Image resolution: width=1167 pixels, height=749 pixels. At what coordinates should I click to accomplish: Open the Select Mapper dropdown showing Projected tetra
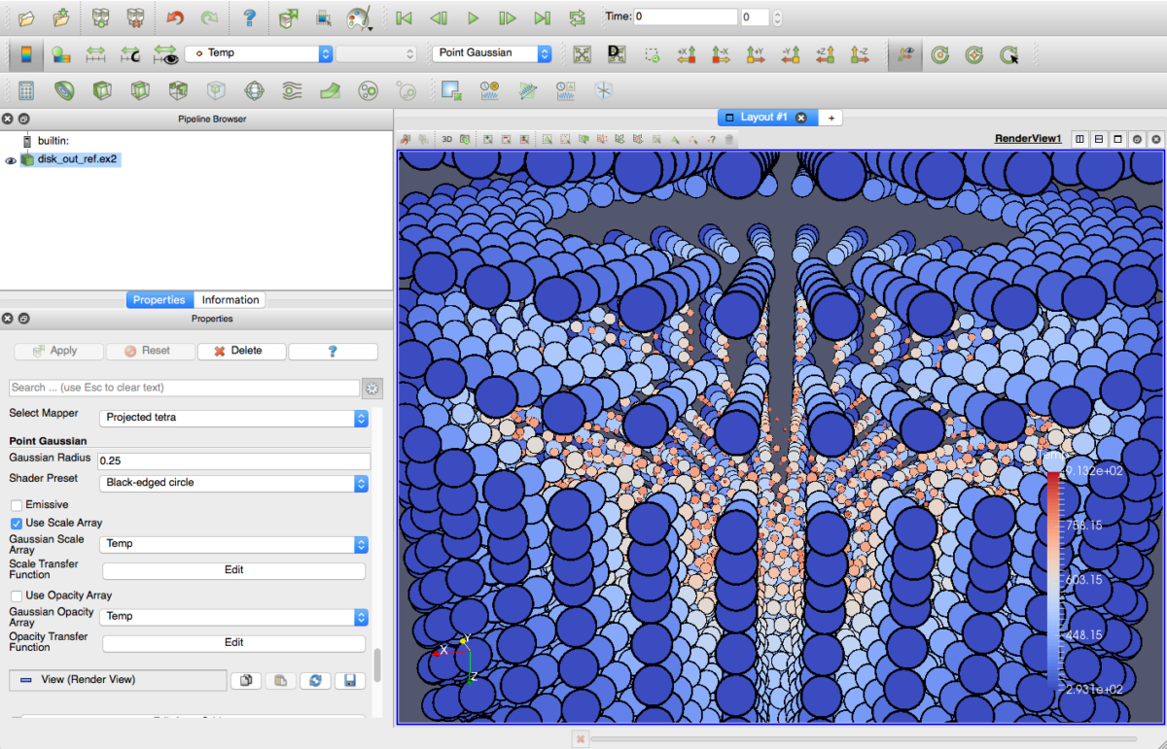tap(233, 417)
